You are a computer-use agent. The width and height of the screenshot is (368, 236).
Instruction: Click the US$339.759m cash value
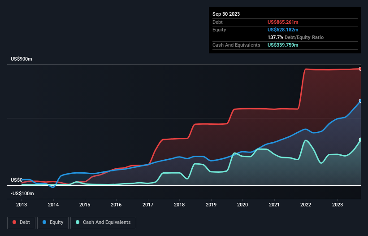[x=283, y=45]
